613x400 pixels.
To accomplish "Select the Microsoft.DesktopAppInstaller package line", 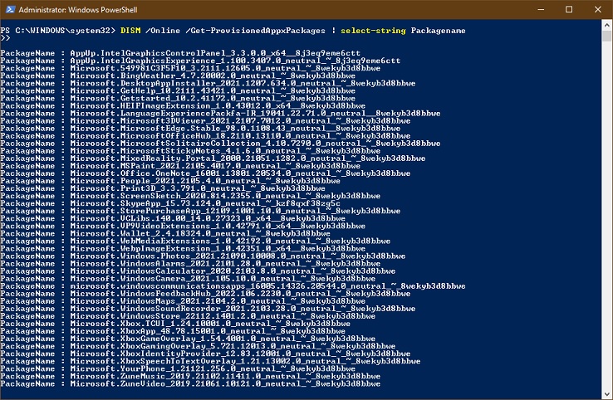I will click(208, 83).
